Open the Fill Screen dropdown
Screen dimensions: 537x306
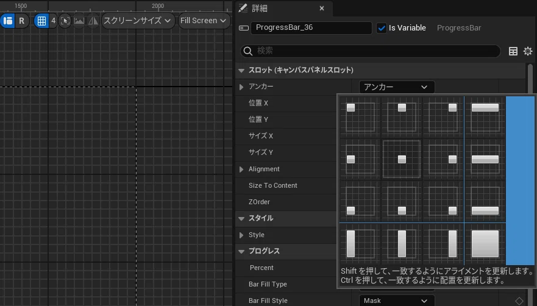click(x=204, y=21)
